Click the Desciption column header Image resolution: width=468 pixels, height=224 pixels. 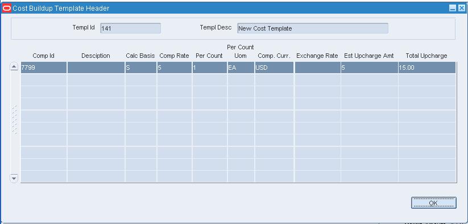point(96,56)
